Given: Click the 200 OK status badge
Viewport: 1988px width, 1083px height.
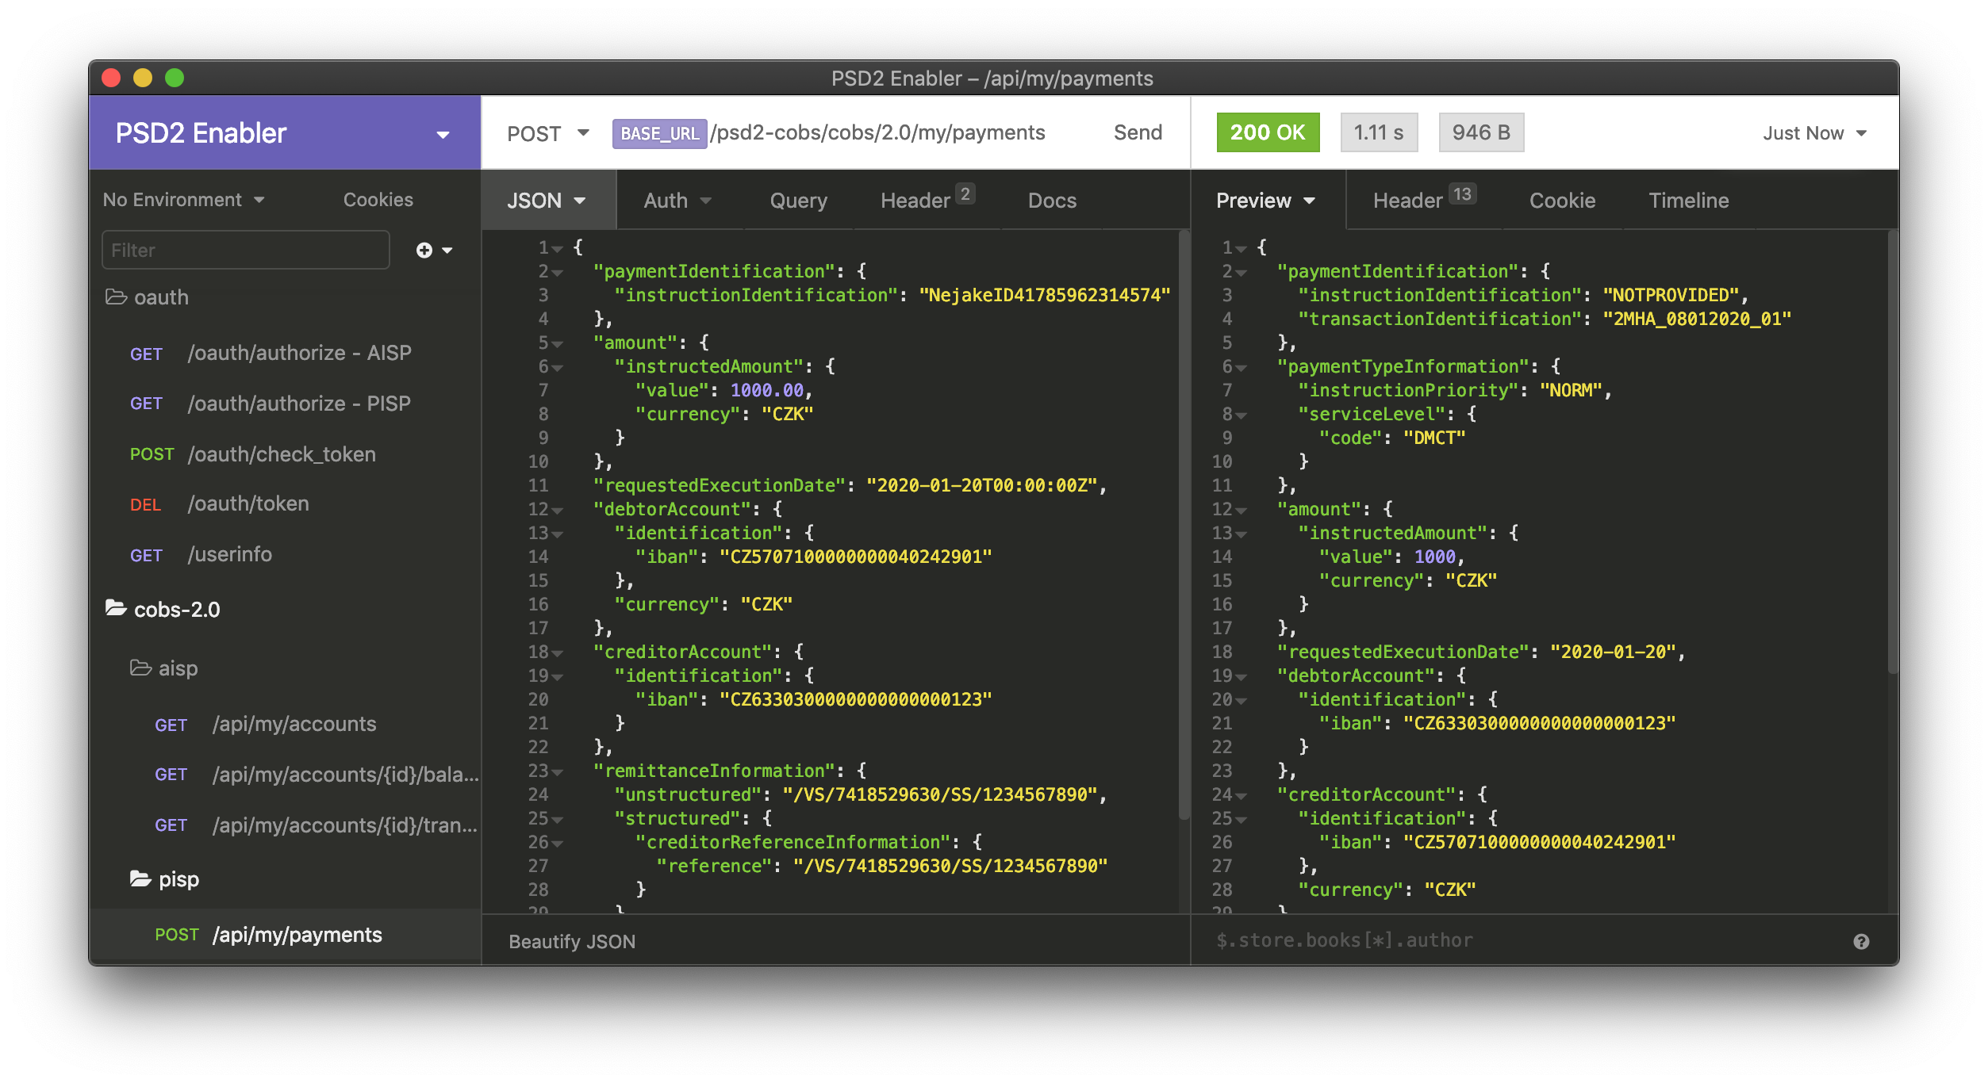Looking at the screenshot, I should click(x=1267, y=132).
